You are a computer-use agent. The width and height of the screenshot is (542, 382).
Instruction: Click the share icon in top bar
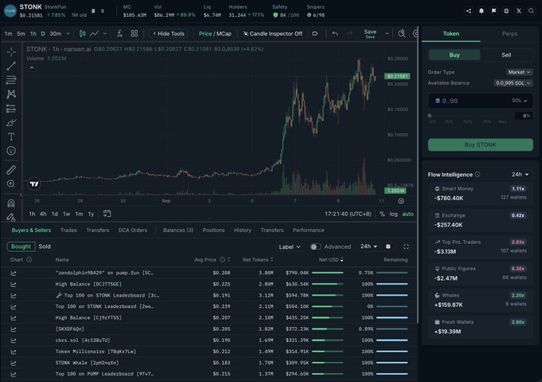coord(469,11)
